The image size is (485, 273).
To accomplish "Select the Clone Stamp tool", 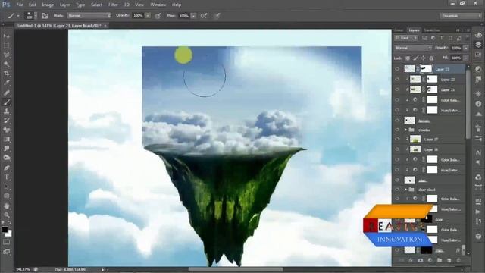I will [7, 111].
